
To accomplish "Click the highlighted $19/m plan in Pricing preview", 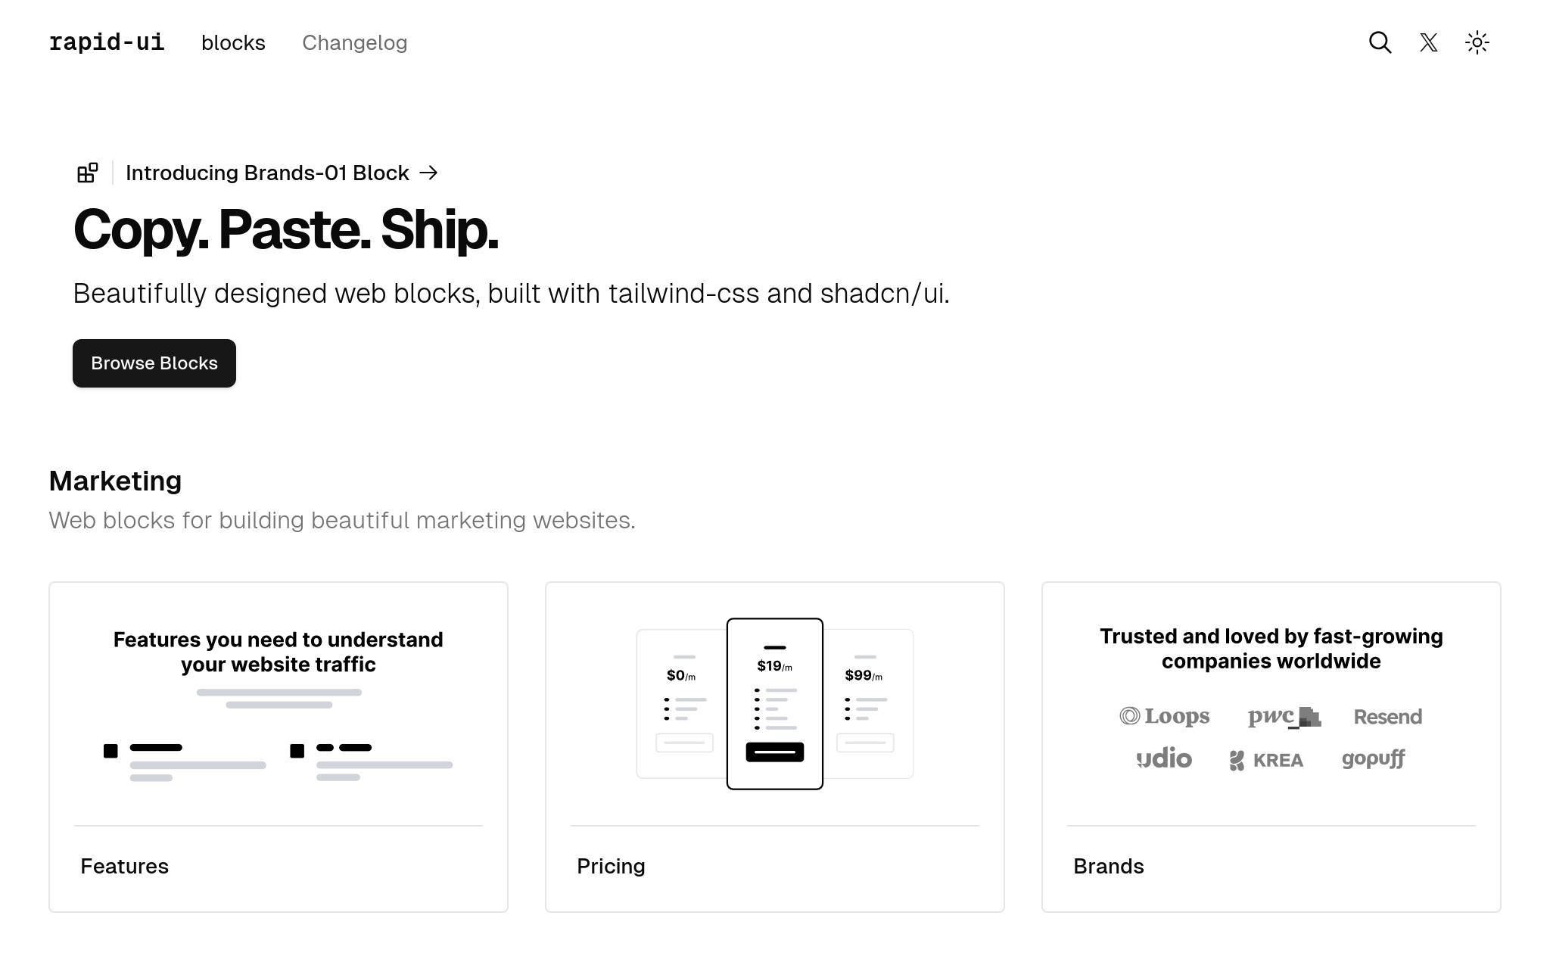I will [773, 703].
